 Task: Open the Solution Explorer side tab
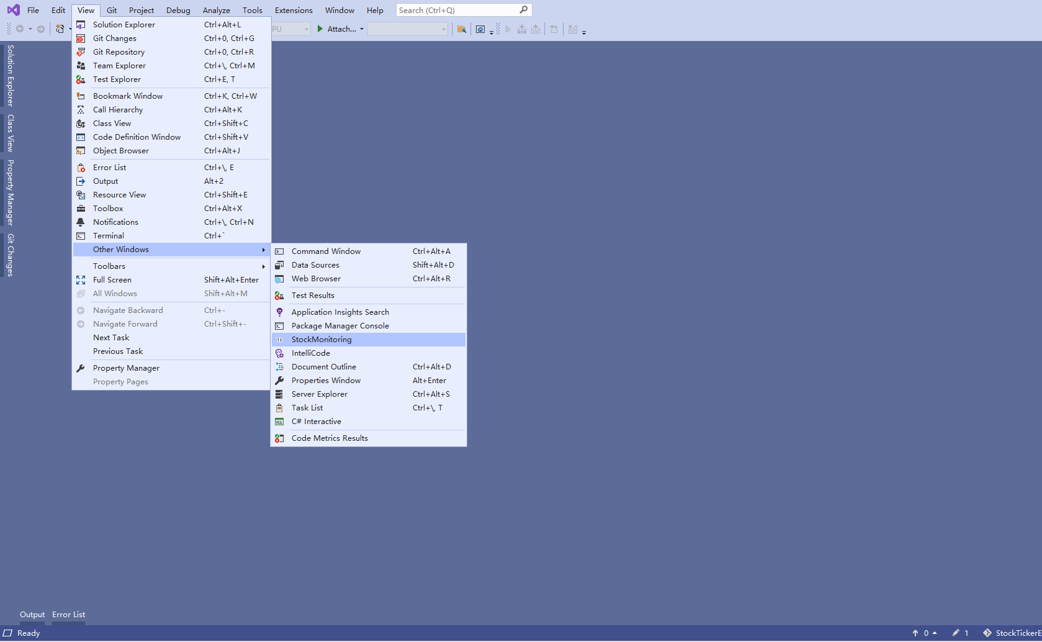[10, 76]
